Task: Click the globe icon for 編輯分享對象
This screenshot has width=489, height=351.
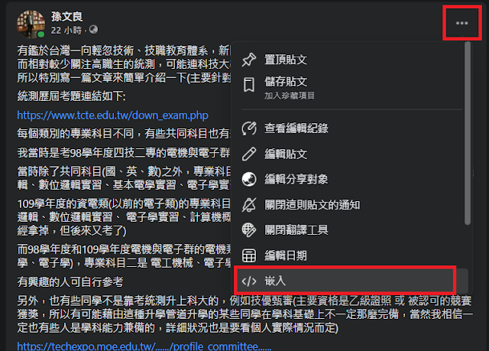Action: [249, 179]
